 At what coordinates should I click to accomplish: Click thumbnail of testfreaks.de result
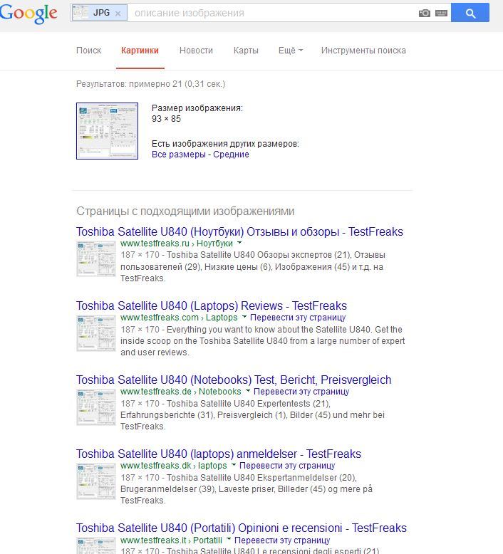click(95, 407)
